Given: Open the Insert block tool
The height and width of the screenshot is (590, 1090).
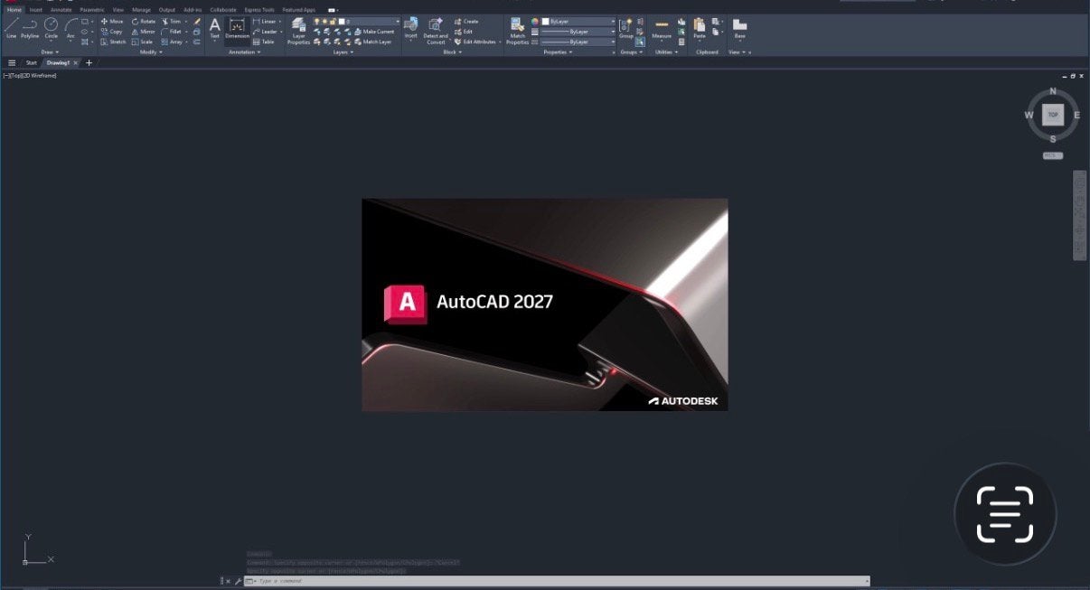Looking at the screenshot, I should coord(410,28).
